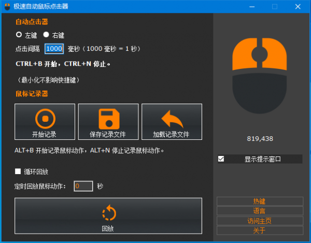Screen dimensions: 311x243
Task: Click the 鼠标记录器 heading
Action: point(32,94)
